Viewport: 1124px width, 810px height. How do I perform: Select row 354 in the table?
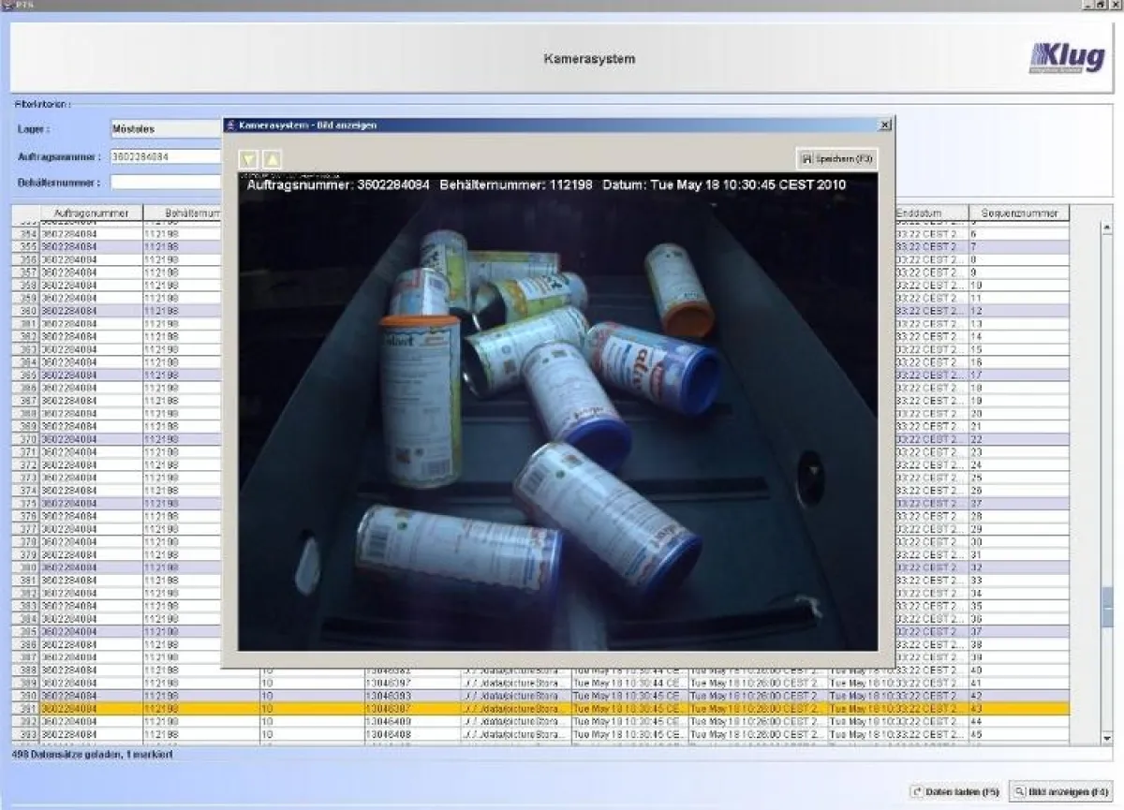pyautogui.click(x=94, y=234)
